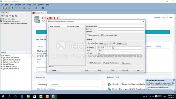The image size is (176, 99).
Task: Enable Save Password checkbox
Action: coord(88,35)
